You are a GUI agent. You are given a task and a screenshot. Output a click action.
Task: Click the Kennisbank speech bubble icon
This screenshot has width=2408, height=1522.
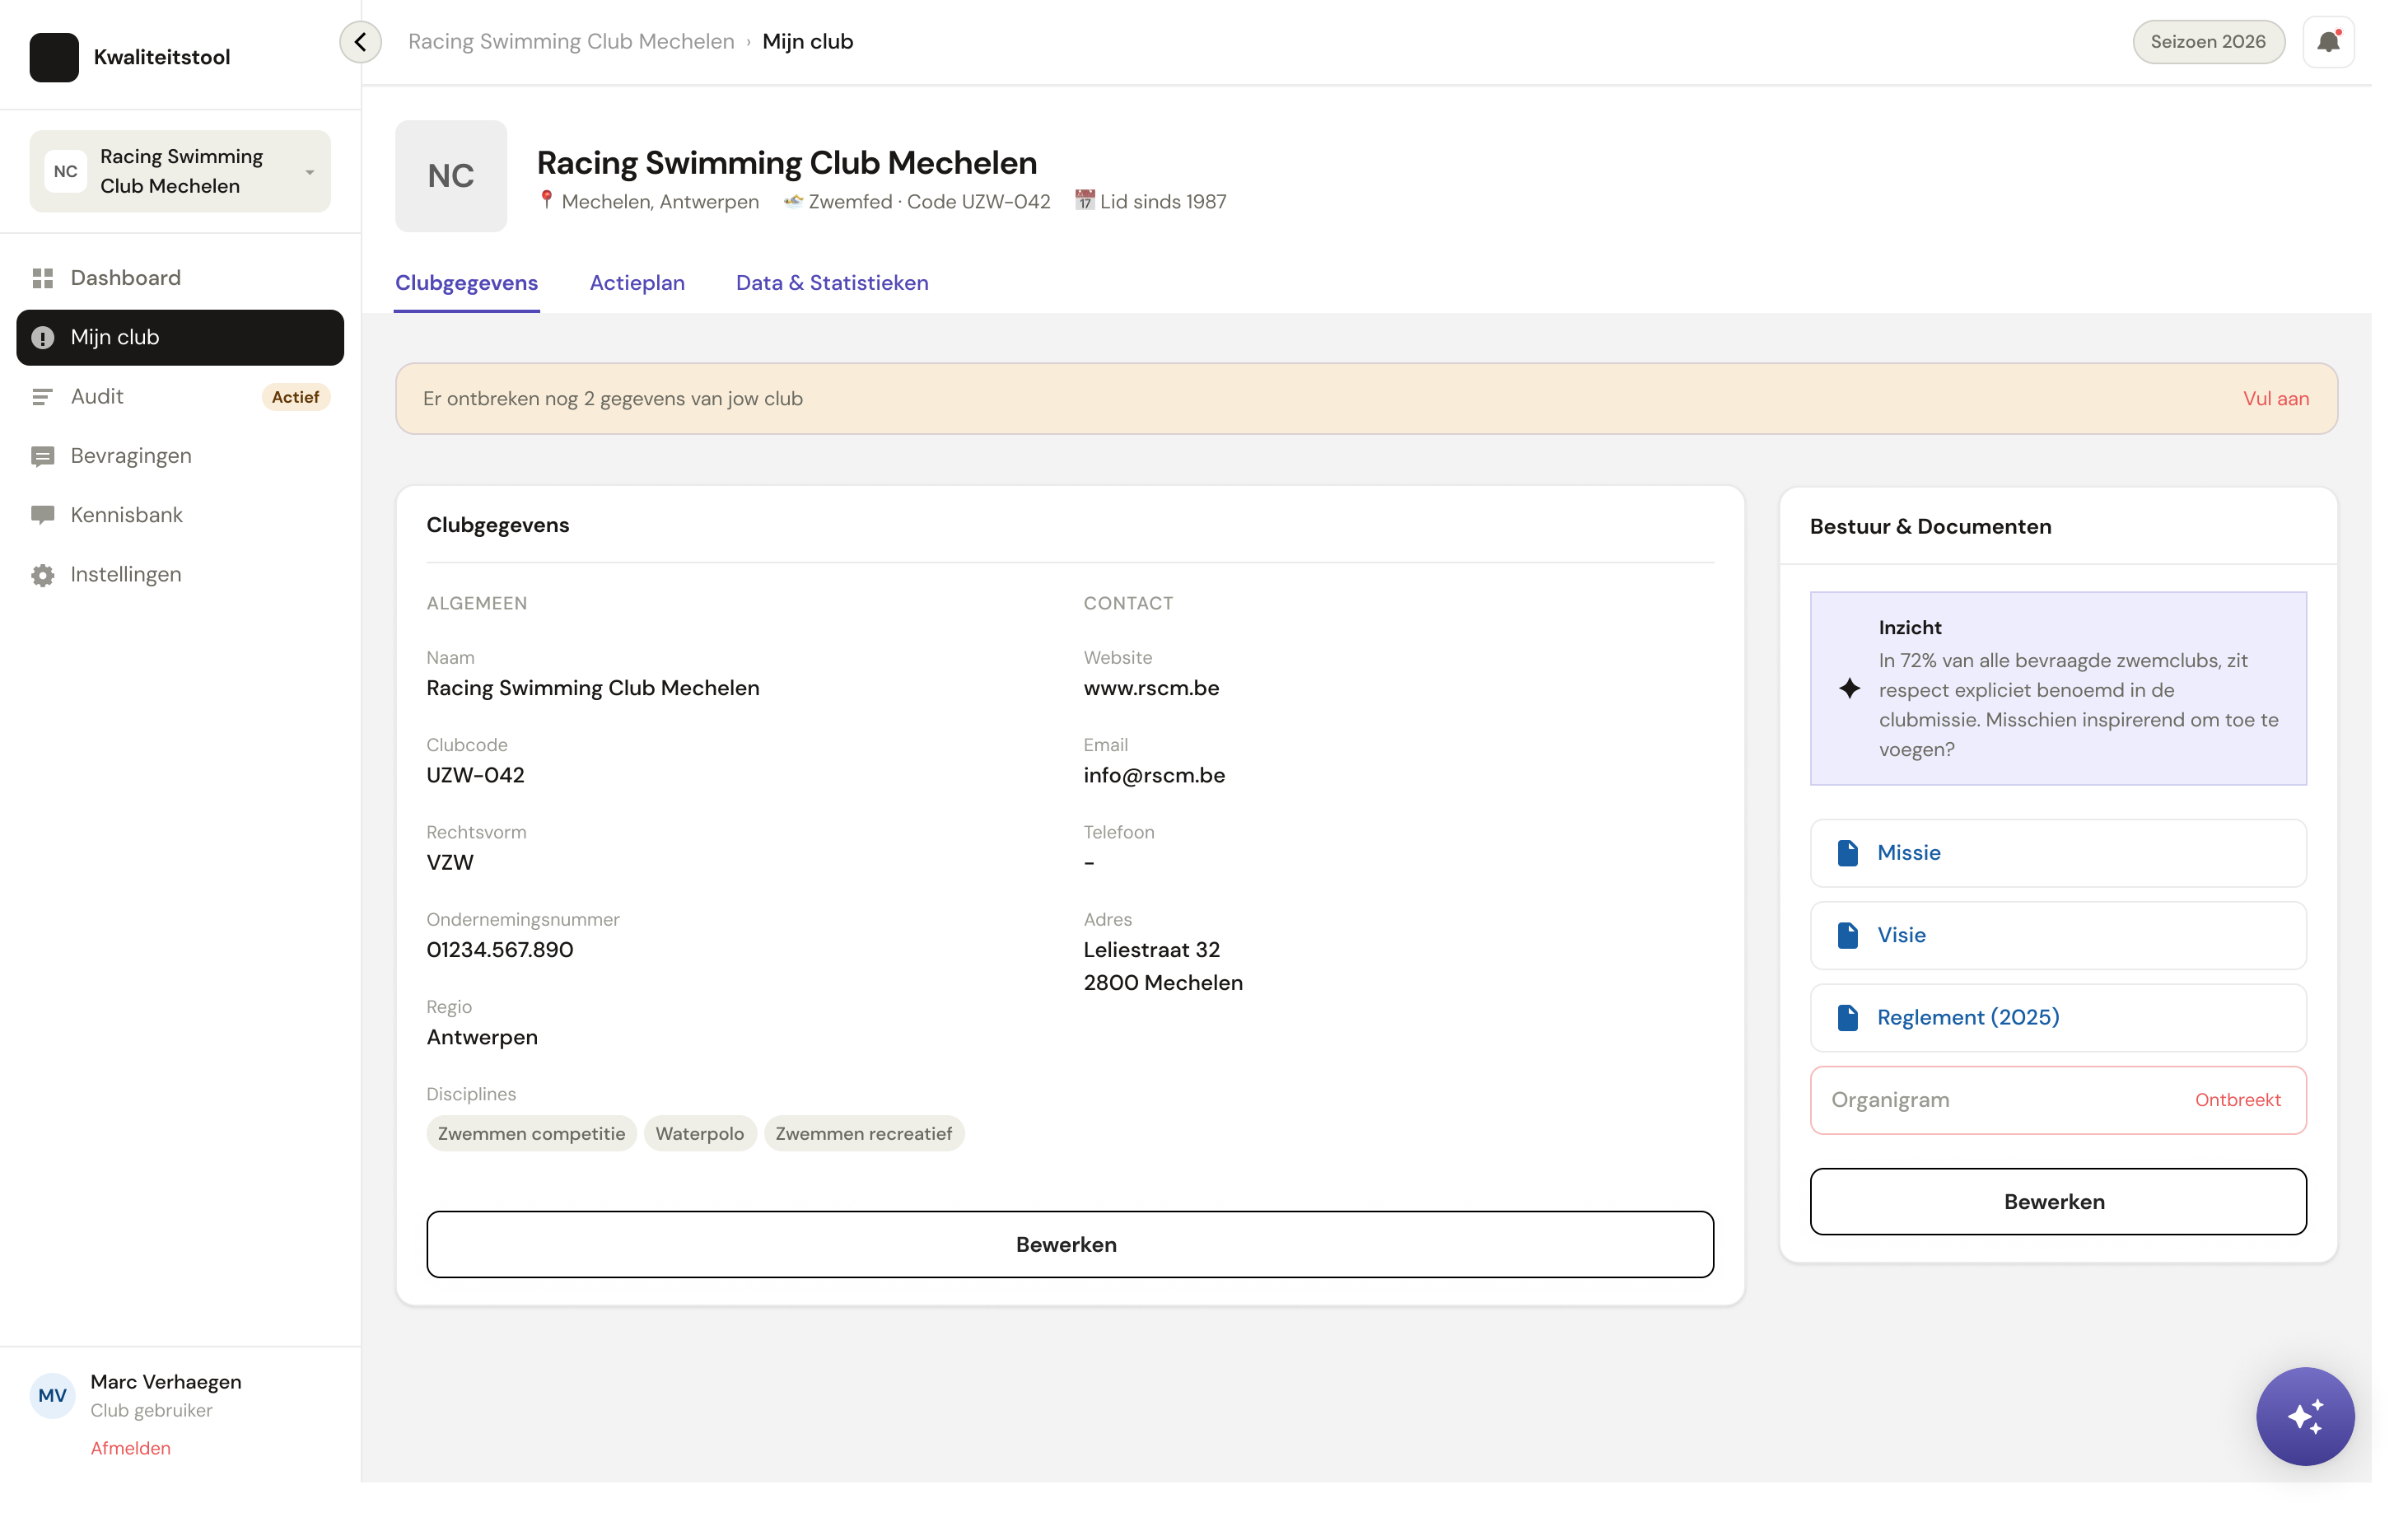(42, 516)
